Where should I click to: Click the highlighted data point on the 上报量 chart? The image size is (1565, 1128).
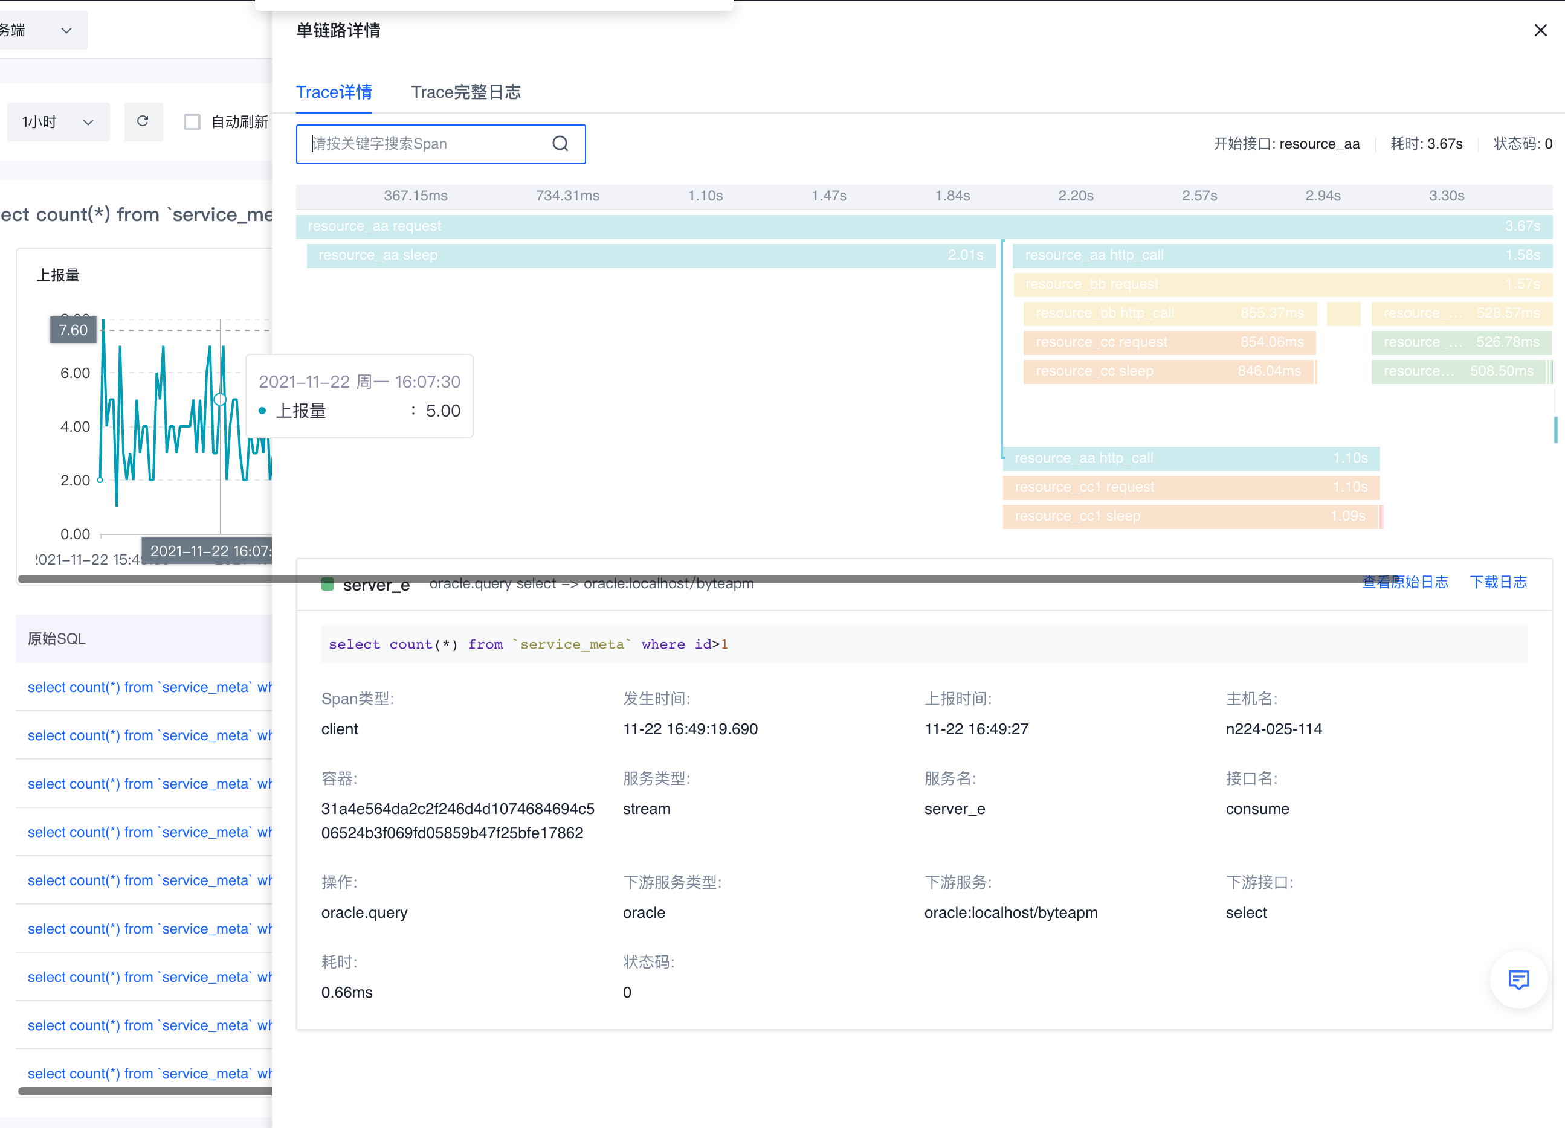221,399
